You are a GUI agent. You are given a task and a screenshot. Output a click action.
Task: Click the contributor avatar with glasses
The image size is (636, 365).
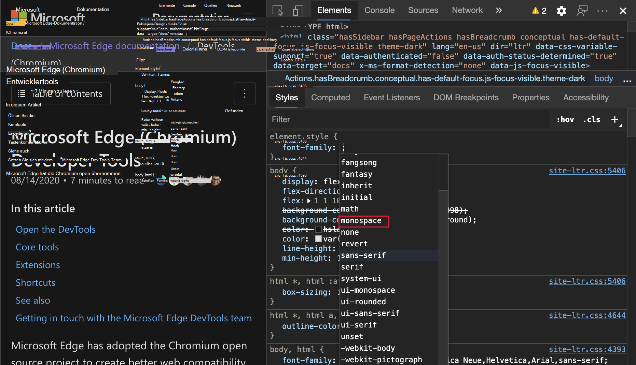(x=216, y=180)
